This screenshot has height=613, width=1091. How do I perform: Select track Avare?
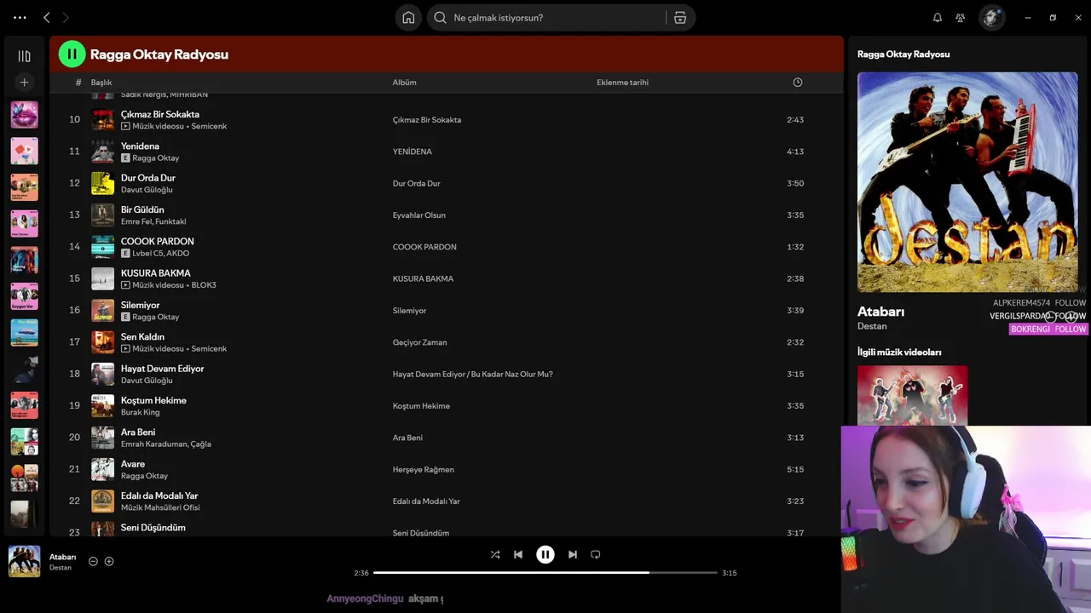pyautogui.click(x=133, y=464)
